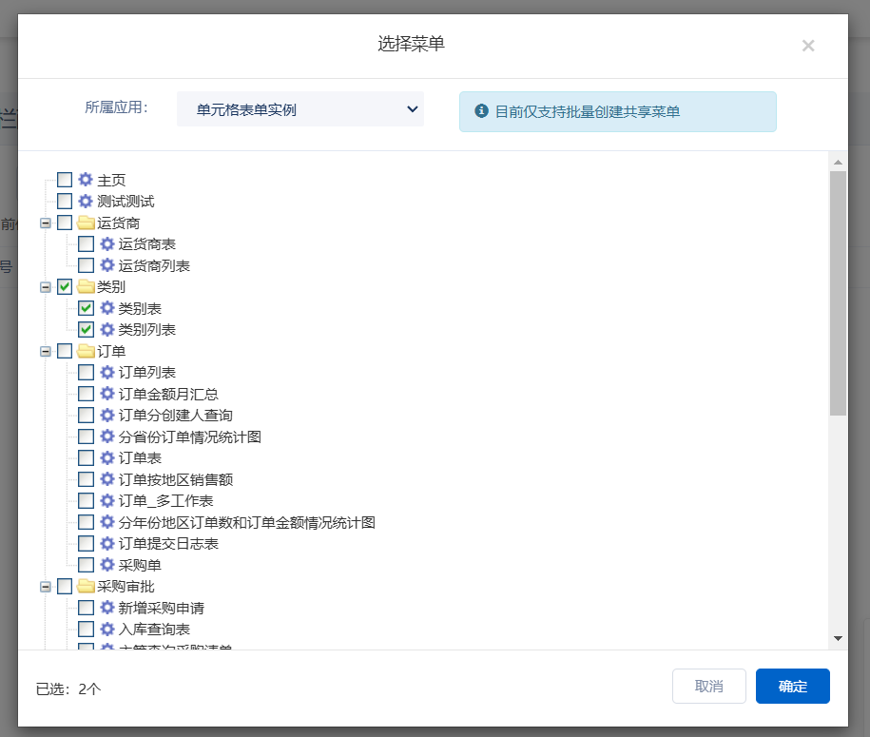Click the gear icon beside 类别表
The image size is (870, 737).
coord(107,308)
